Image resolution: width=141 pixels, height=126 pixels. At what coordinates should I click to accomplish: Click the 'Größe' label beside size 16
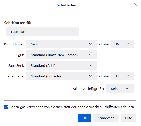tap(104, 44)
